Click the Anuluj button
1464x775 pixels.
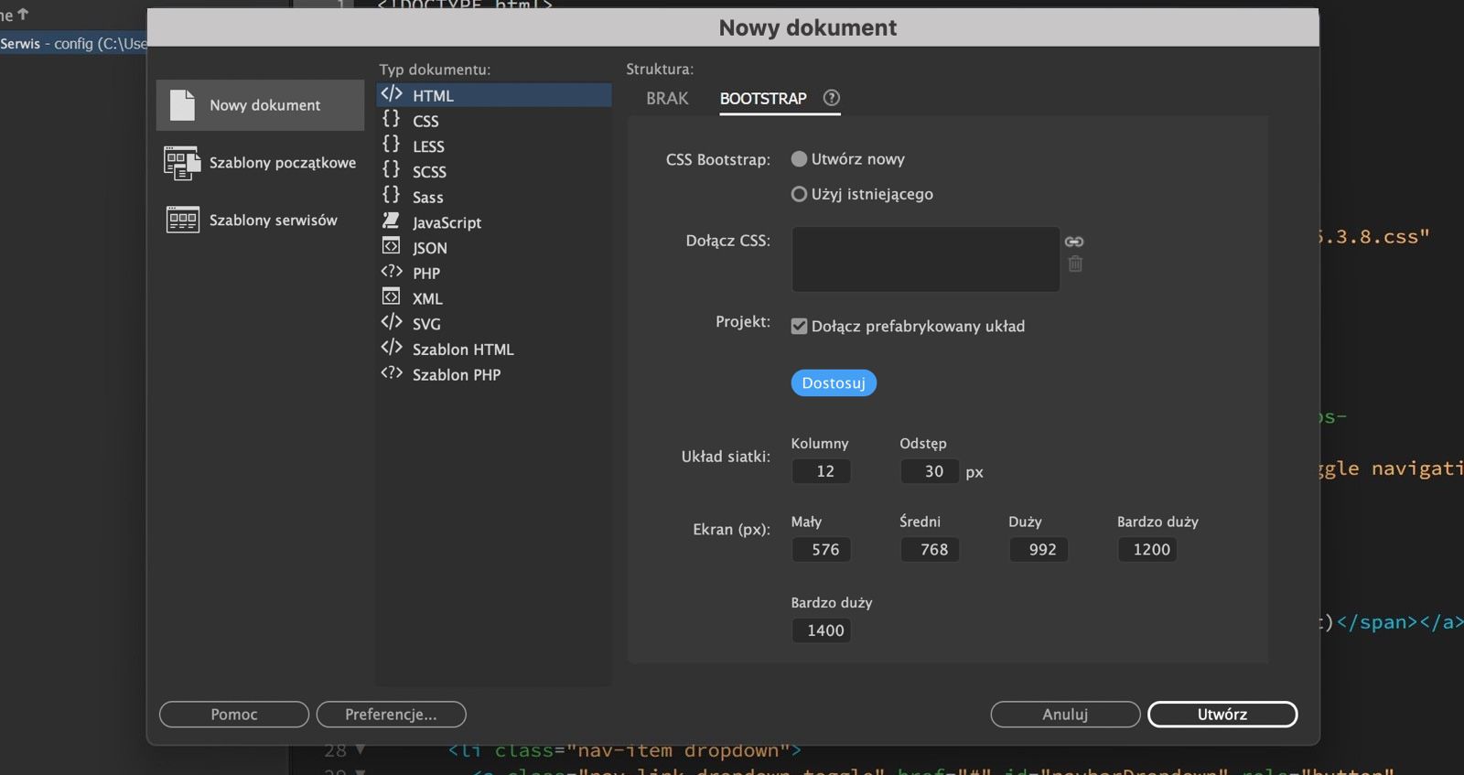[x=1065, y=715]
